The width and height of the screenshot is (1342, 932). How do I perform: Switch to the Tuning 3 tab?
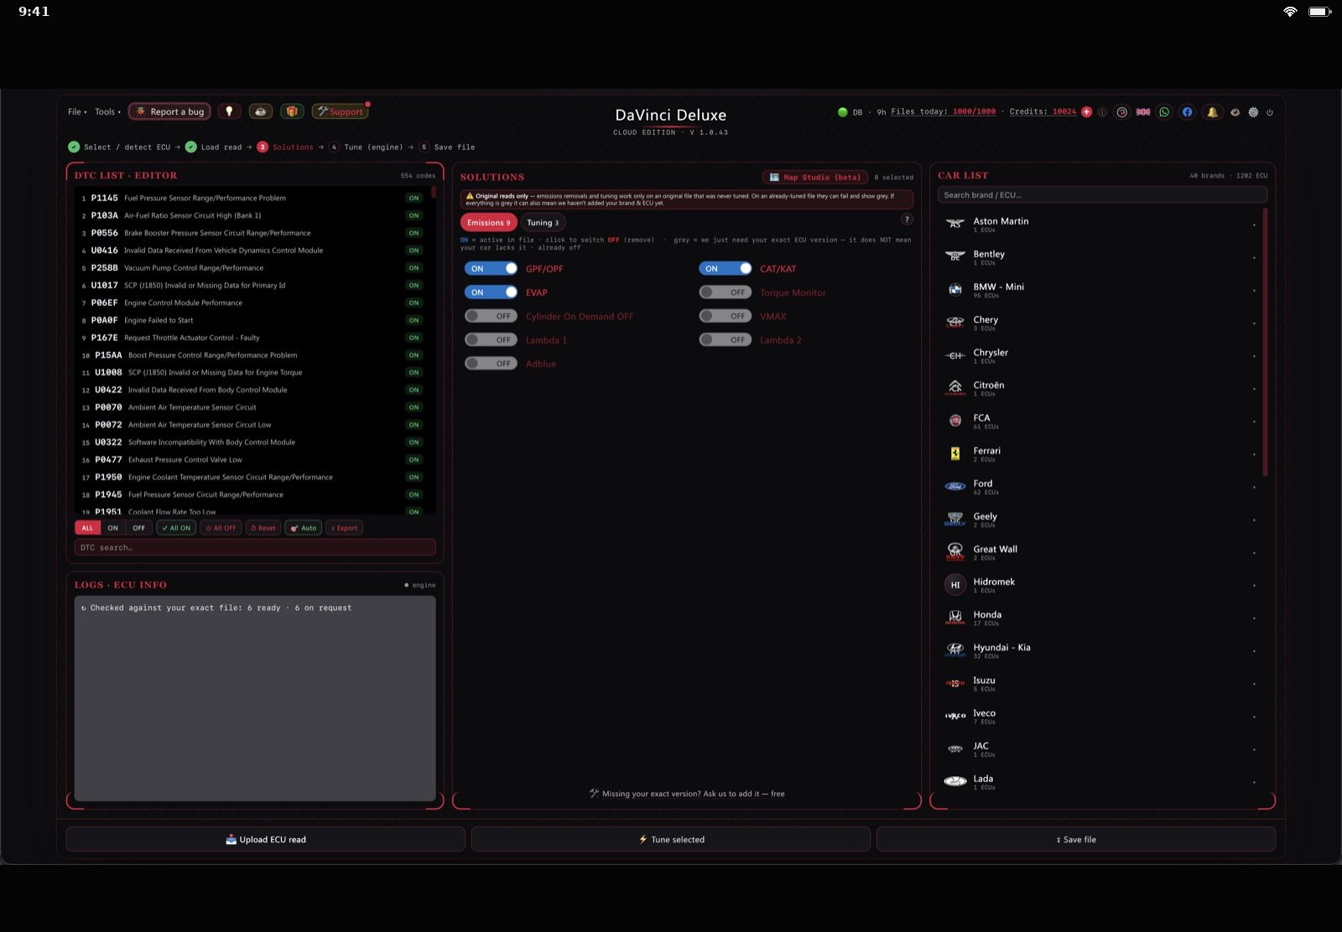coord(543,223)
